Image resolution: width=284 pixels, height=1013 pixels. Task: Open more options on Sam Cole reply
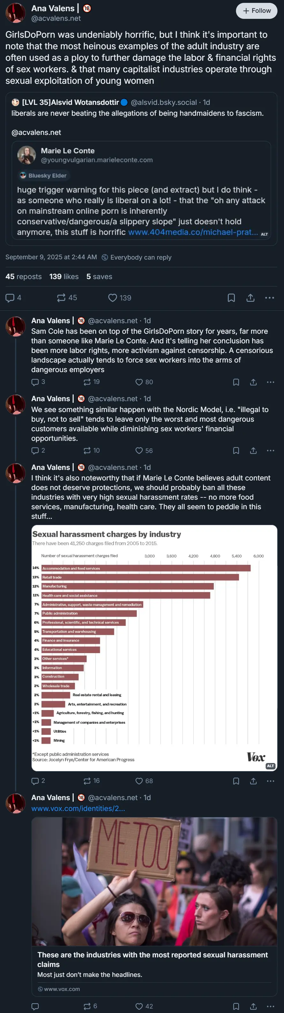pyautogui.click(x=270, y=382)
